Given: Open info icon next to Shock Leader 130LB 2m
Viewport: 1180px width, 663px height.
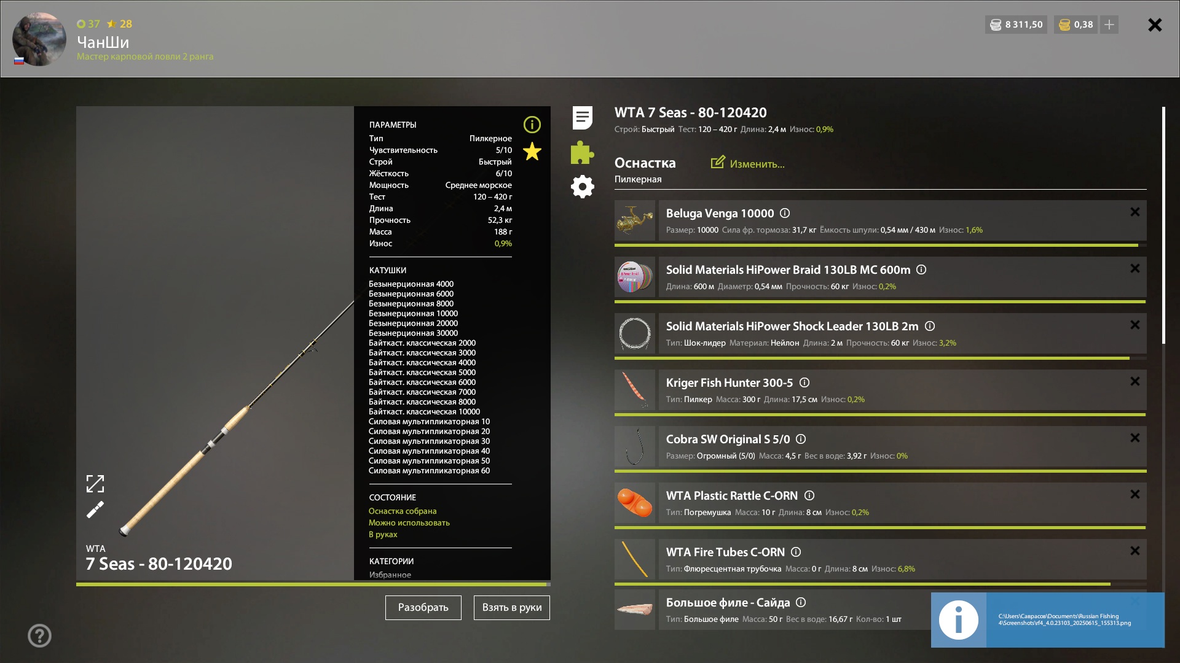Looking at the screenshot, I should pos(930,326).
